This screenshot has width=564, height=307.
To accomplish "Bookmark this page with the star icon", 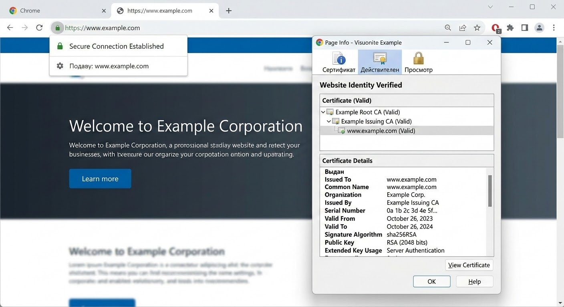I will 477,28.
